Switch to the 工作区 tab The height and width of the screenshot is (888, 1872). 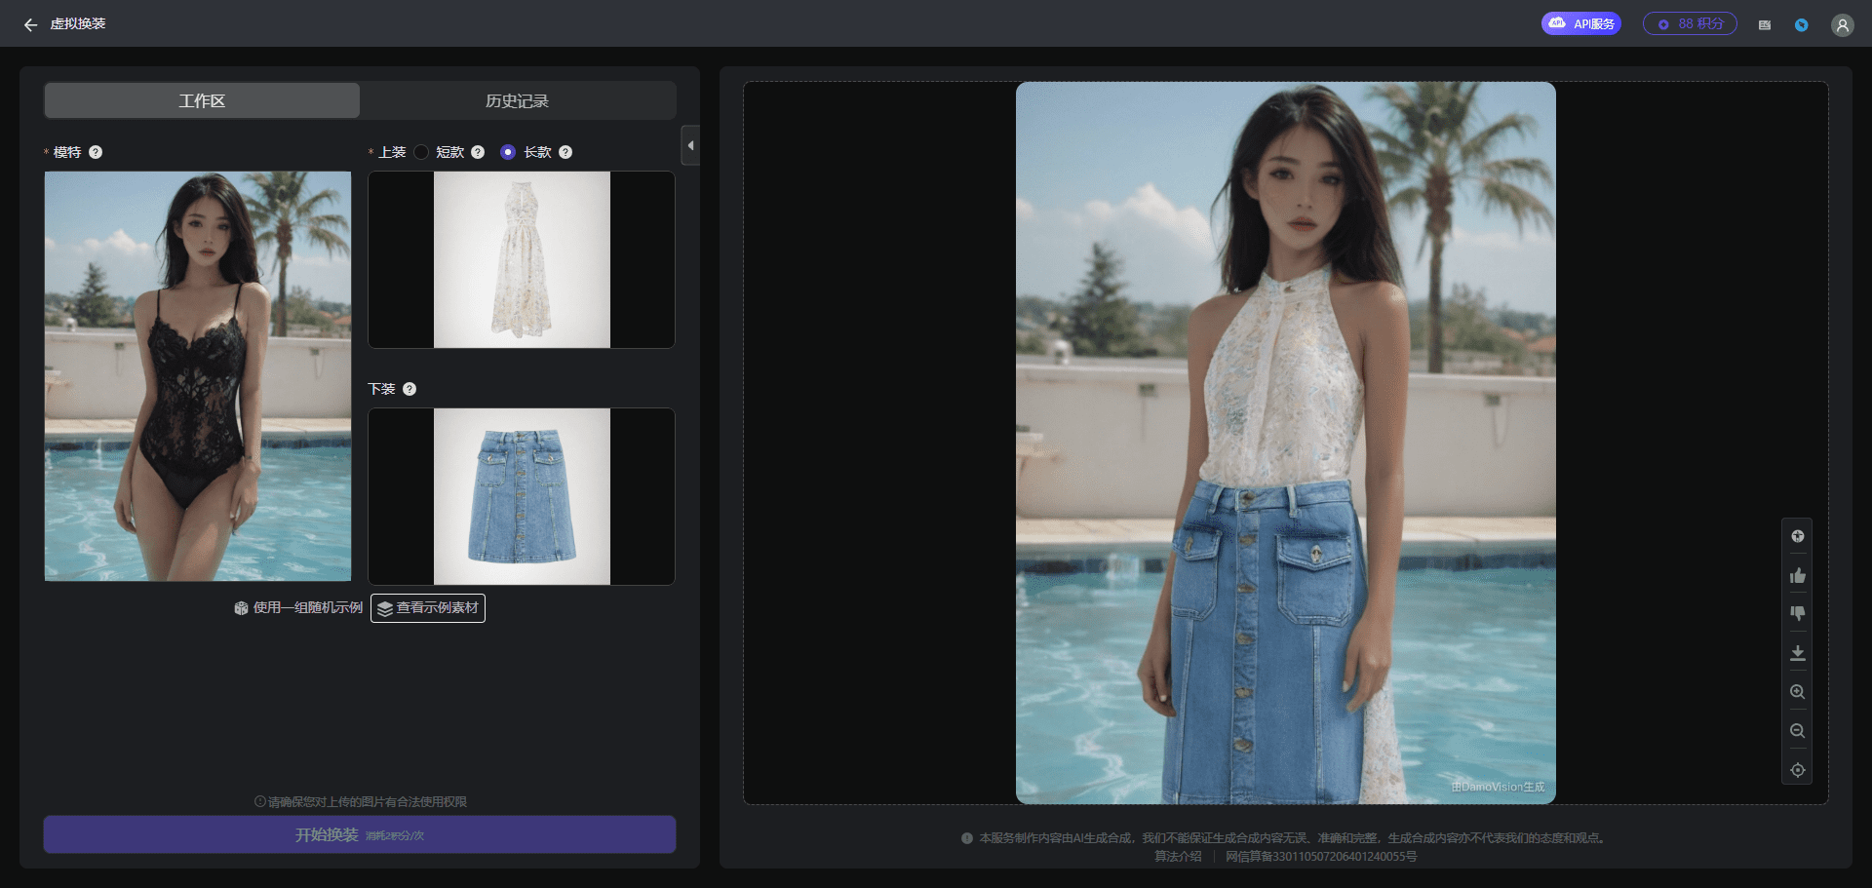202,100
